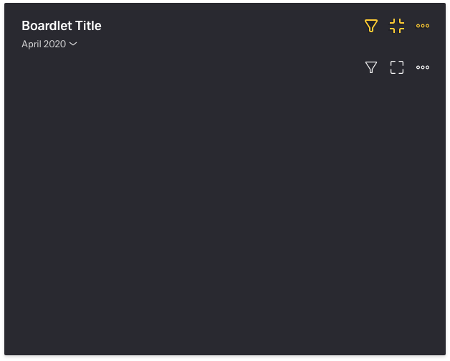The height and width of the screenshot is (361, 450).
Task: Select the Boardlet Title heading
Action: point(62,26)
